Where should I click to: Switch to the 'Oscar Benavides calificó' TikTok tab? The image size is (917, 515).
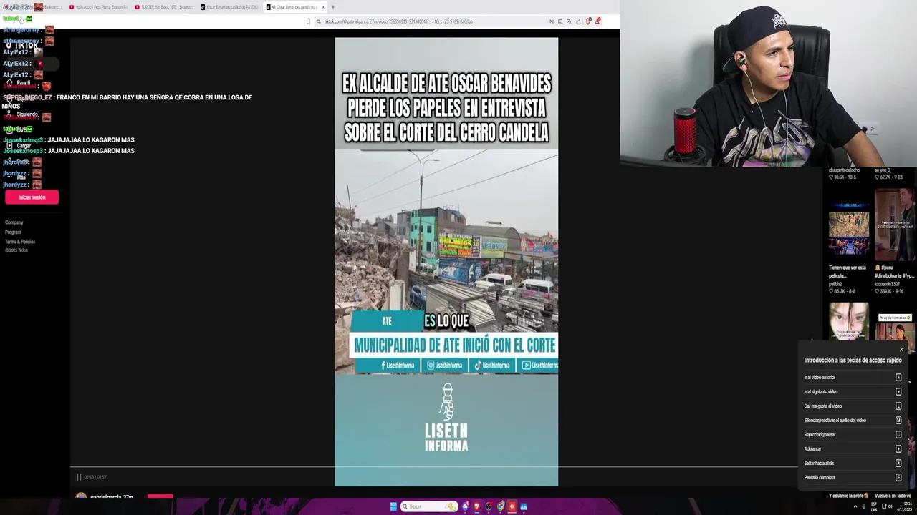pyautogui.click(x=229, y=7)
